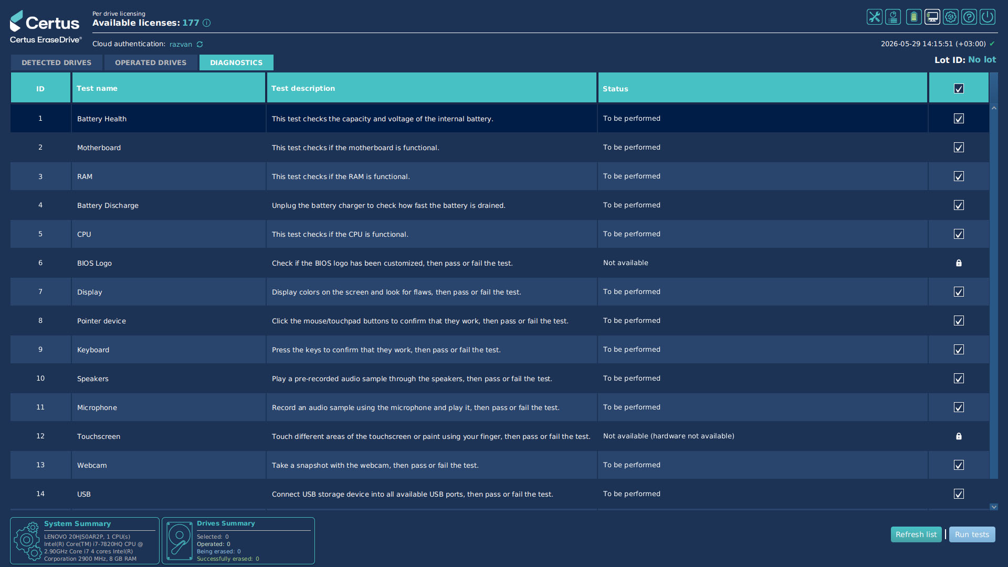Click the Refresh list button
1008x567 pixels.
[916, 534]
